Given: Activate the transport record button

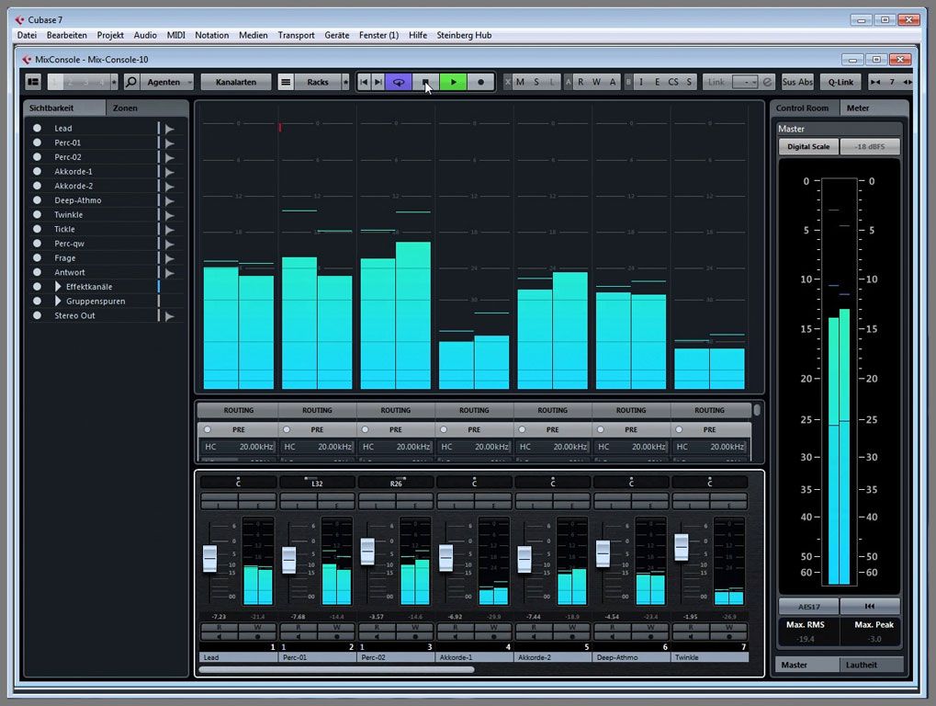Looking at the screenshot, I should click(x=480, y=82).
